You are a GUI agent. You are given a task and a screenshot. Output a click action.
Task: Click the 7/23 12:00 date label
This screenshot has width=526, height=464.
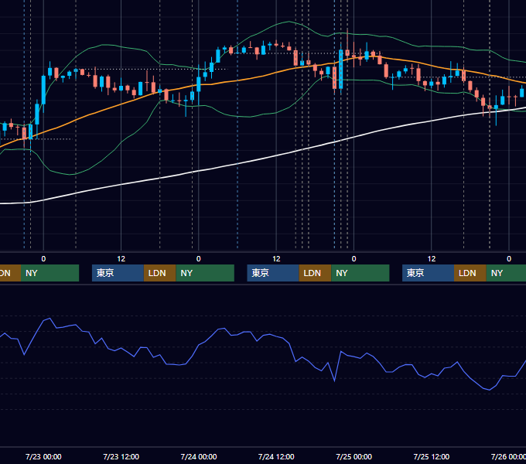tap(121, 456)
